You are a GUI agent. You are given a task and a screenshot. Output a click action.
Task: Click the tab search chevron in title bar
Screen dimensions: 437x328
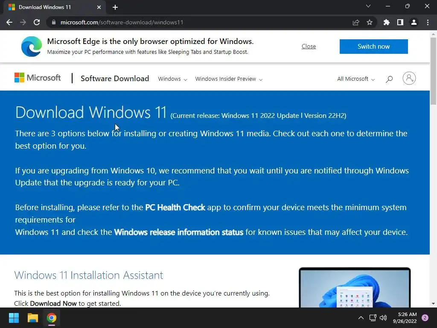point(368,6)
